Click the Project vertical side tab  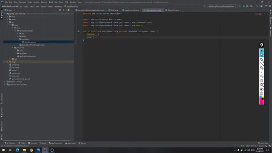pos(2,14)
